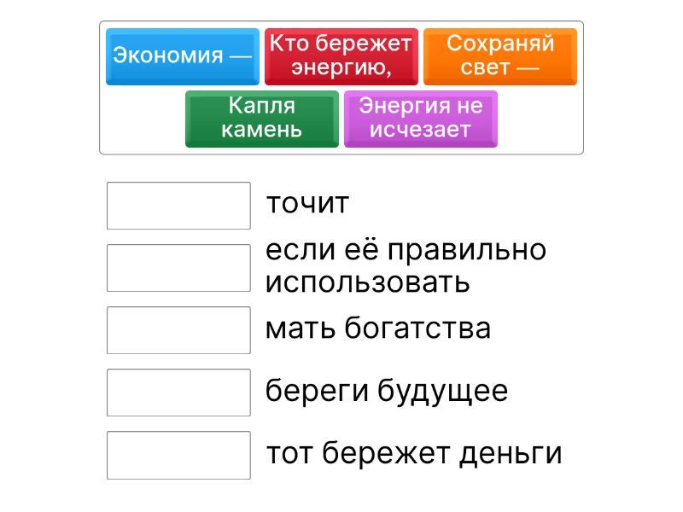
Task: Click the "береги будущее" text
Action: (386, 391)
